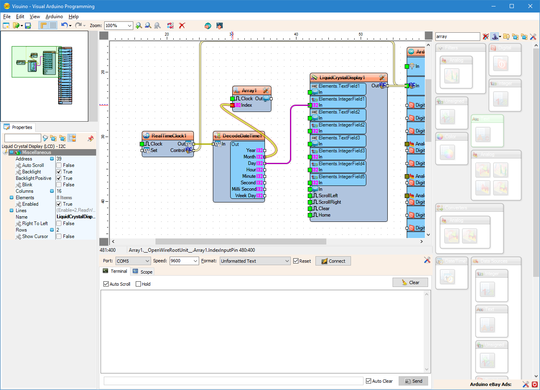Clear the array search filter with red X
The image size is (540, 390).
point(485,36)
